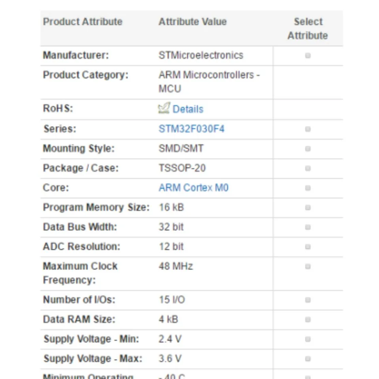
Task: Enable the Supply Voltage - Max attribute checkbox
Action: pos(309,358)
